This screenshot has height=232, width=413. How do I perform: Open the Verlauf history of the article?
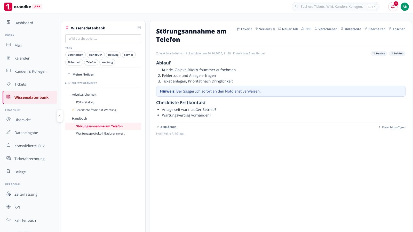[x=265, y=29]
